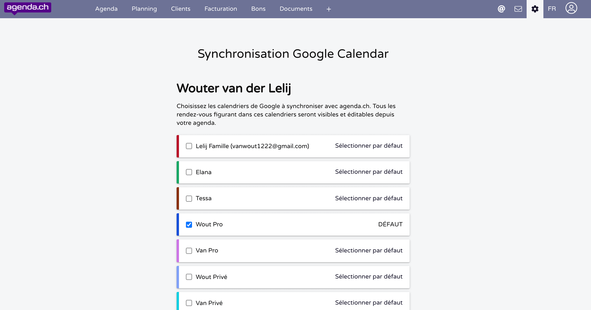Enable the Lelij Famille calendar checkbox
Viewport: 591px width, 310px height.
click(x=189, y=146)
